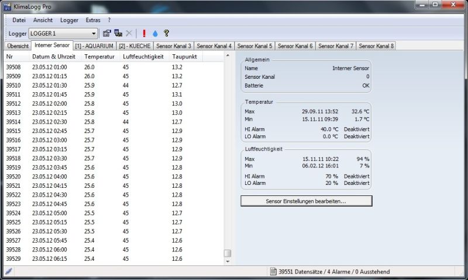Image resolution: width=468 pixels, height=280 pixels.
Task: Select the row dated 23.05.12 03:45
Action: pyautogui.click(x=114, y=167)
